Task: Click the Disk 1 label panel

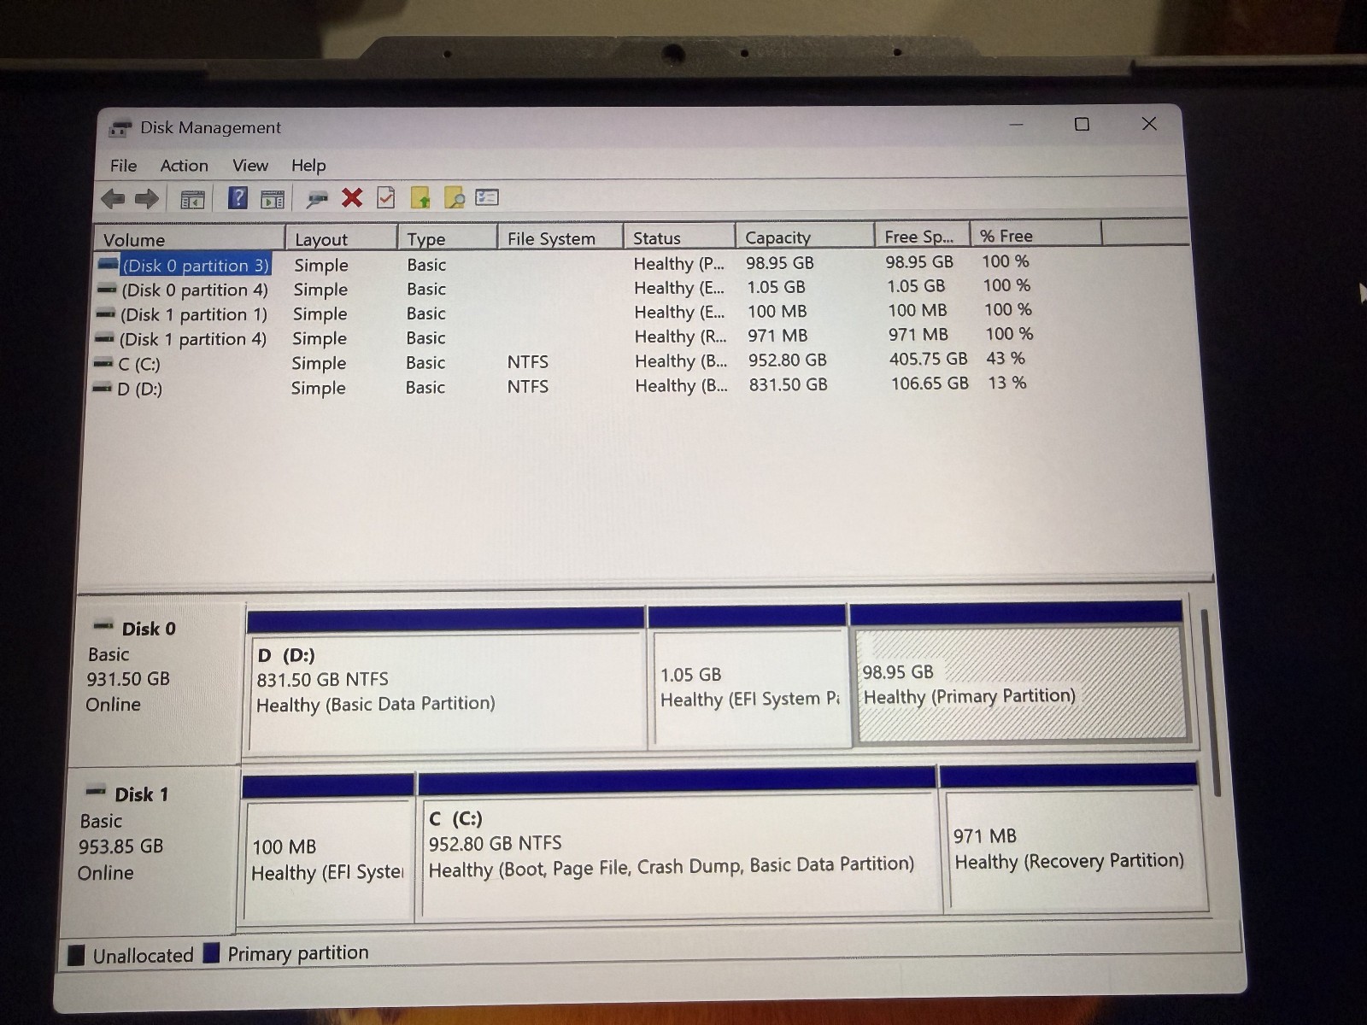Action: (150, 848)
